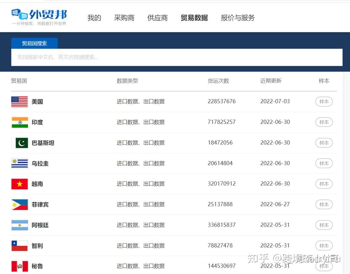
Task: Open the 秘鲁 country link
Action: [37, 266]
